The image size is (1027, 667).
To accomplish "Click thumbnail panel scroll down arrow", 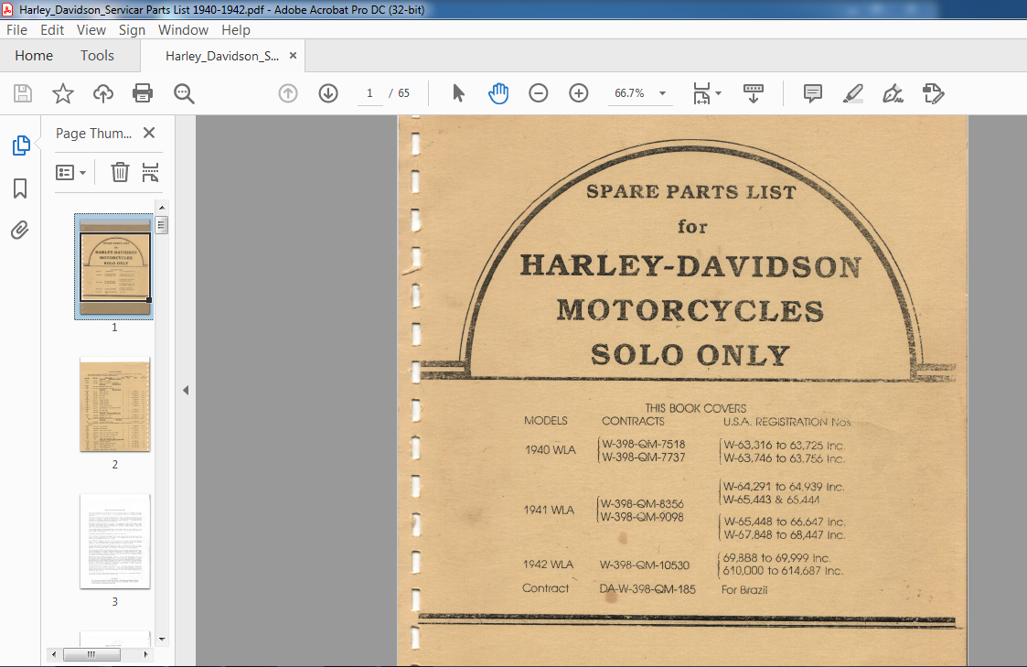I will click(x=162, y=639).
